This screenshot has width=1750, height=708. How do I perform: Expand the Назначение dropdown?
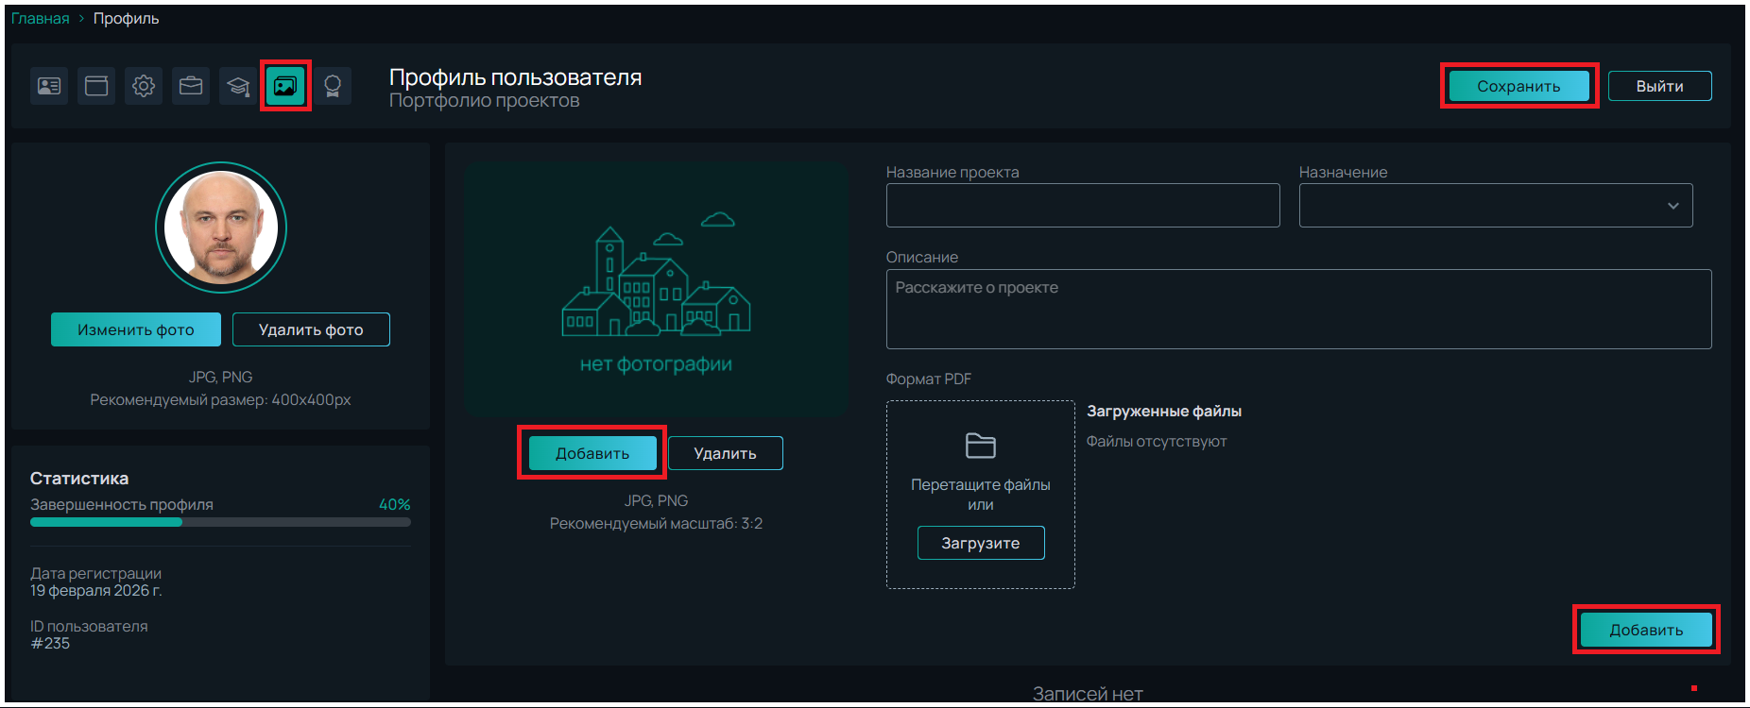click(x=1495, y=206)
